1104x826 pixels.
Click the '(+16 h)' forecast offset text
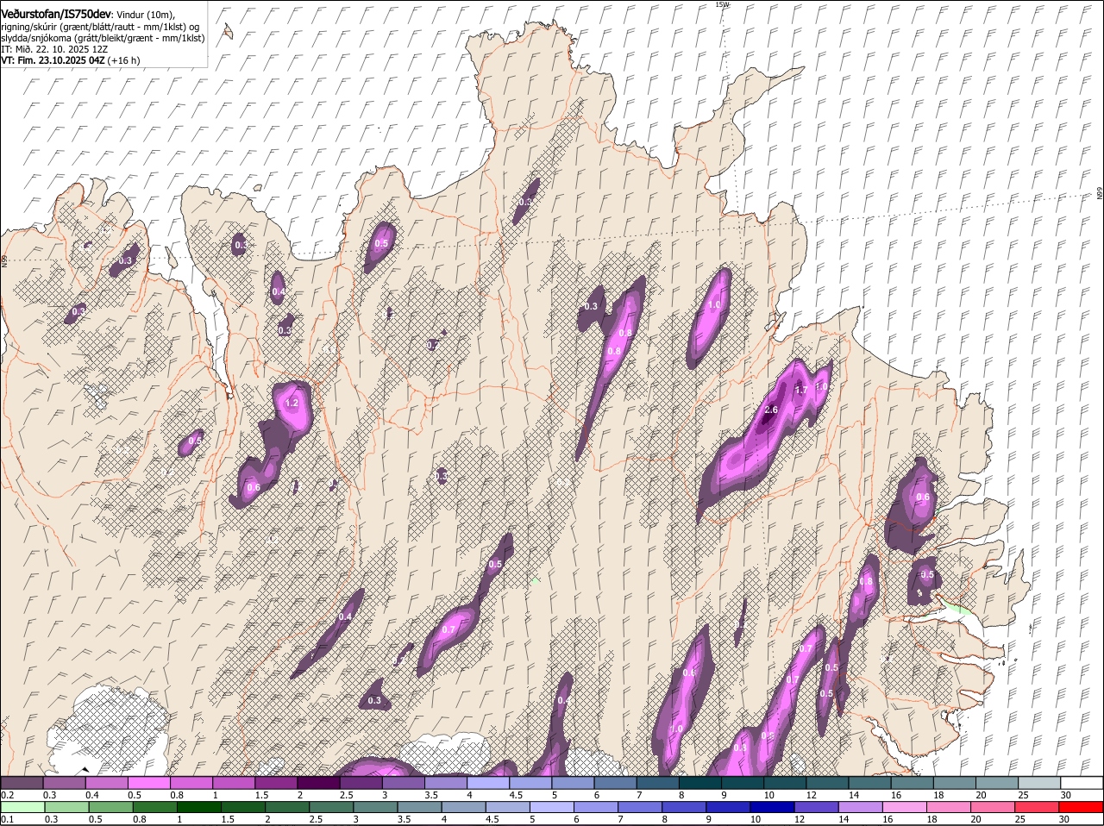click(x=124, y=61)
